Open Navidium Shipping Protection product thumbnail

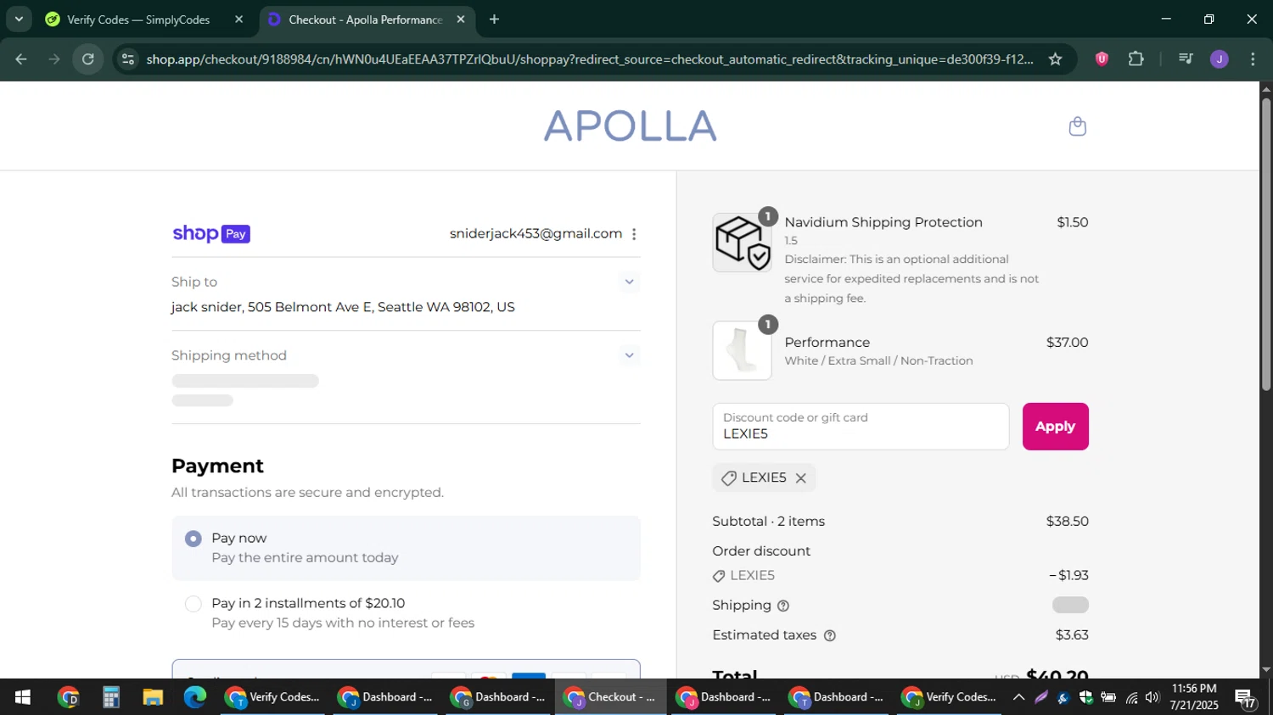point(742,243)
